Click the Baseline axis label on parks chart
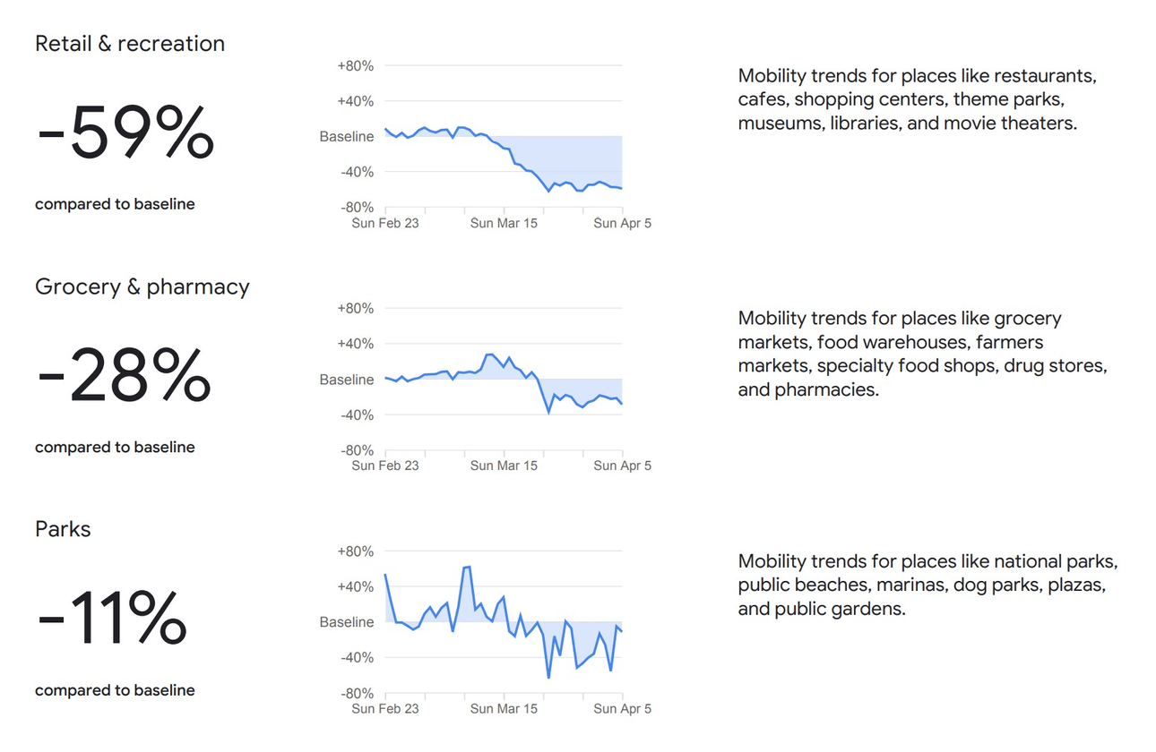Viewport: 1156px width, 752px height. (x=347, y=622)
